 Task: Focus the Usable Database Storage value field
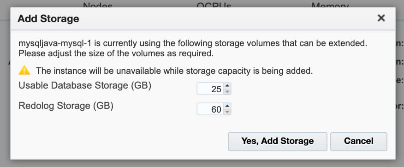210,89
